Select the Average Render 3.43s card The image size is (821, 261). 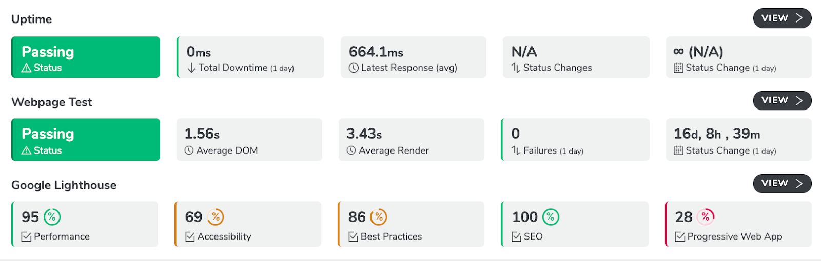(x=412, y=140)
